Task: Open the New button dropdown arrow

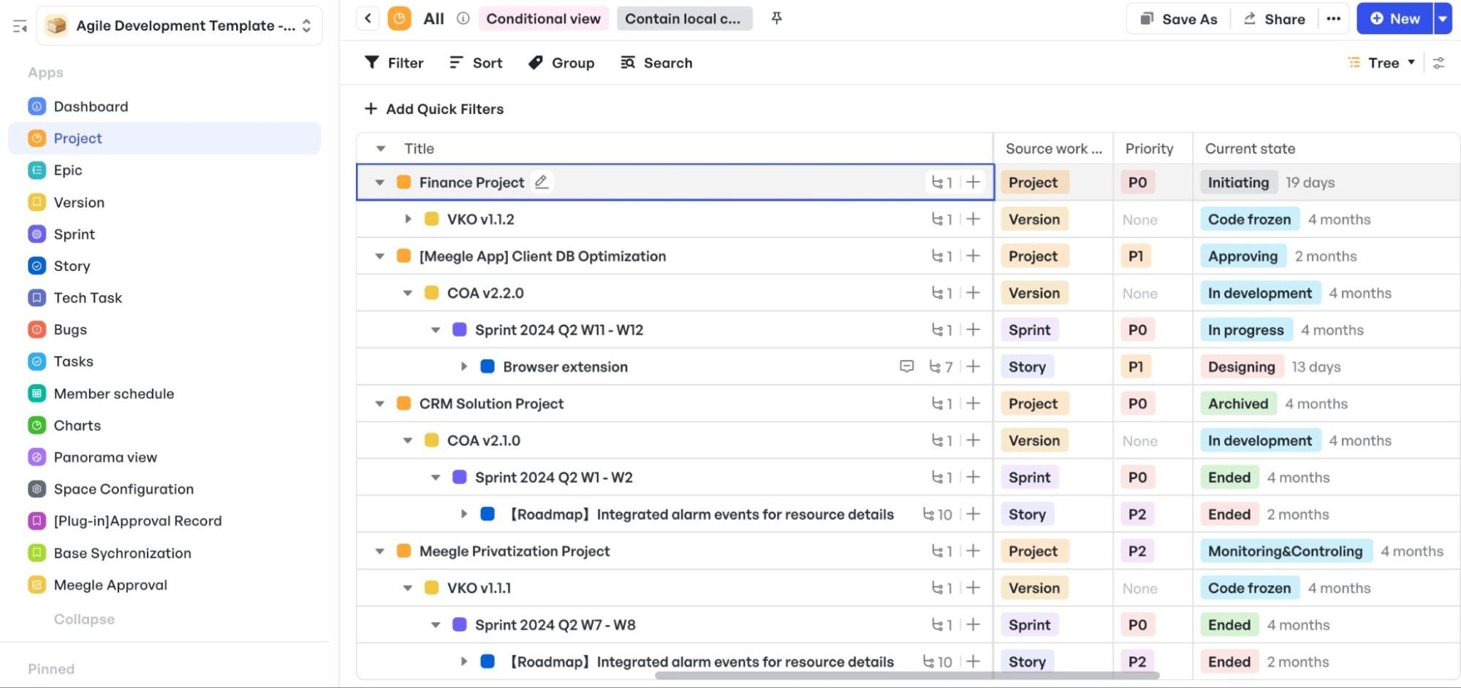Action: coord(1443,18)
